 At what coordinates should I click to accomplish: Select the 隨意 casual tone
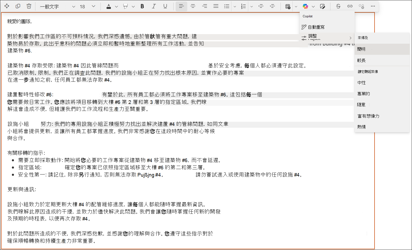(382, 105)
